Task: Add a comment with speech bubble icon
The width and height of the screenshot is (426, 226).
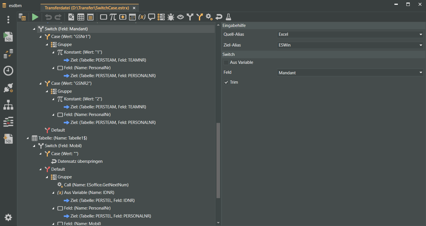Action: [x=152, y=17]
